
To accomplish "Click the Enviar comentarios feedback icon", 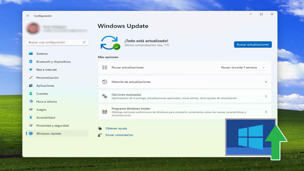I will (x=100, y=135).
